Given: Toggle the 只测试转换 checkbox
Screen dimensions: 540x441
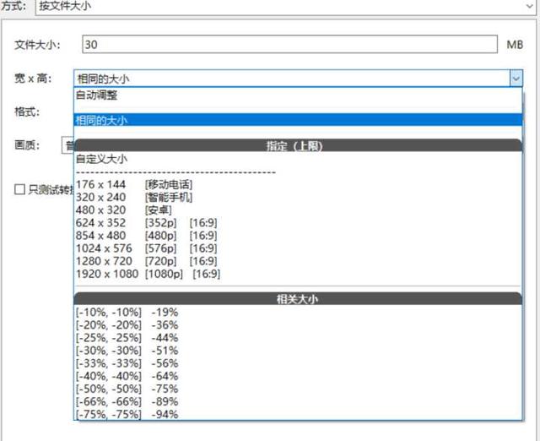Looking at the screenshot, I should click(x=19, y=189).
